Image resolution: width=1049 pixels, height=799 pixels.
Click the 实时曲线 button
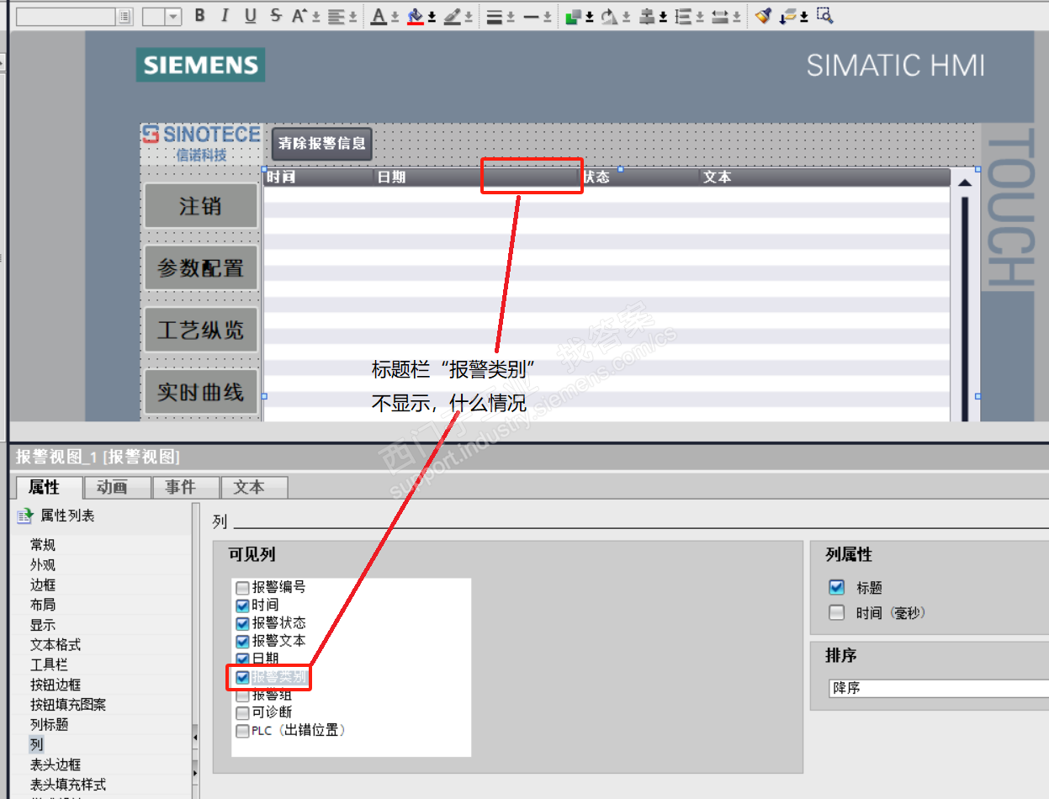tap(200, 392)
